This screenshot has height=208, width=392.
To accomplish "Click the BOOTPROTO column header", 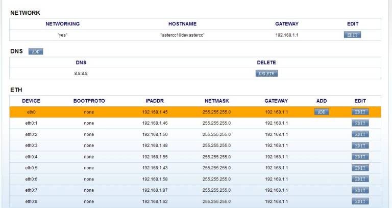I will [89, 101].
